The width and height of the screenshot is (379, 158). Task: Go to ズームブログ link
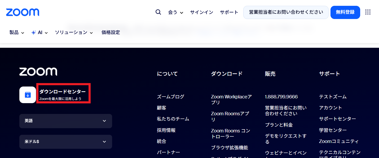(170, 97)
